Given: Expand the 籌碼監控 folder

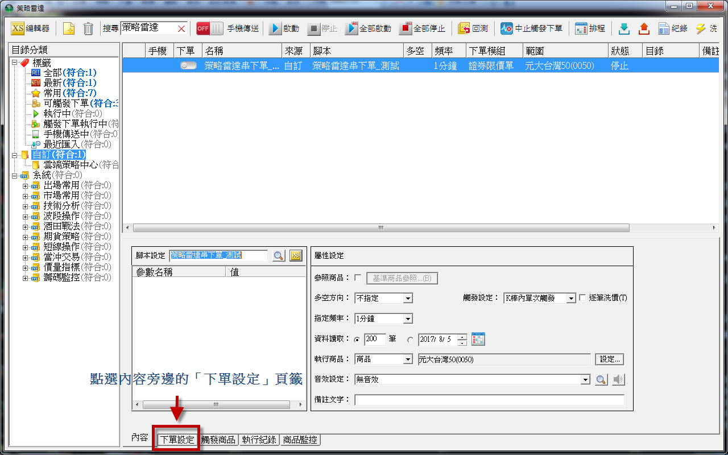Looking at the screenshot, I should click(25, 278).
